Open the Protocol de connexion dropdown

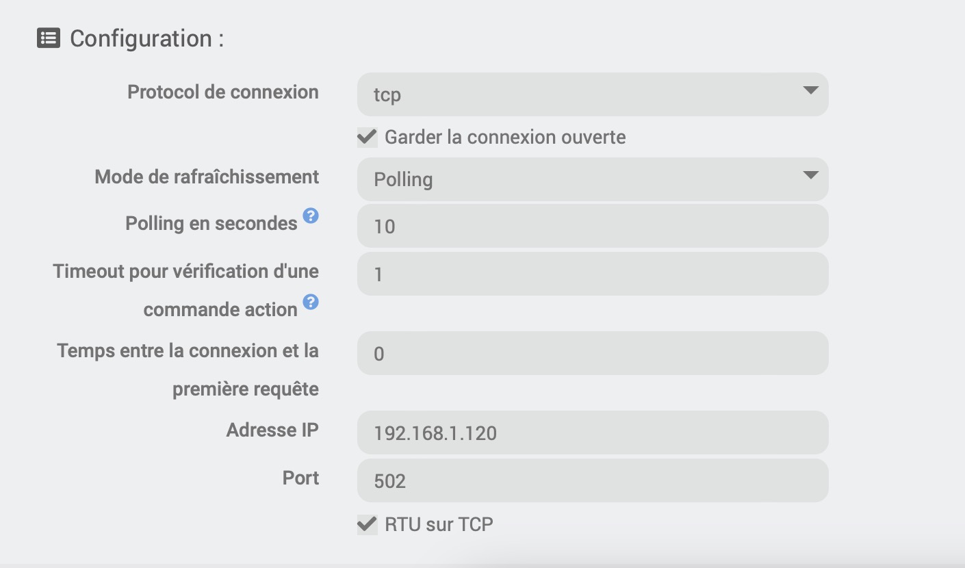tap(592, 94)
